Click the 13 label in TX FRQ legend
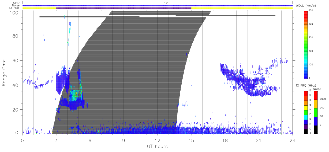Viewport: 329px width, 152px height. pyautogui.click(x=310, y=114)
